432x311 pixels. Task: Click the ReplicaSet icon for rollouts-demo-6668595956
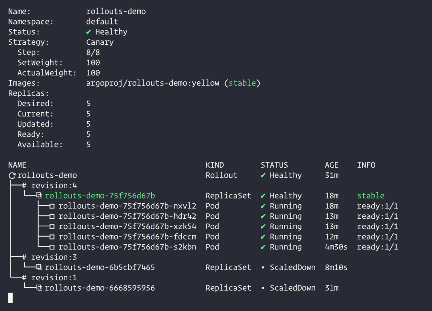click(x=39, y=288)
